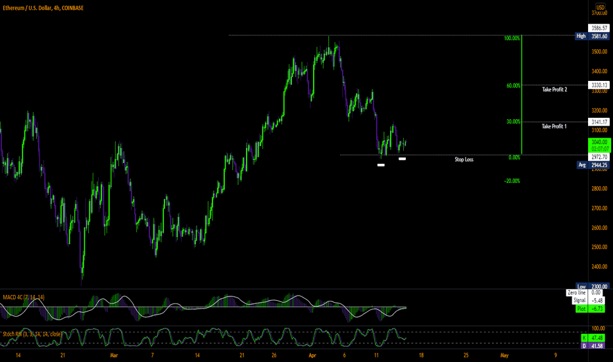This screenshot has height=362, width=613.
Task: Select the 3586.57 price label
Action: (x=599, y=28)
